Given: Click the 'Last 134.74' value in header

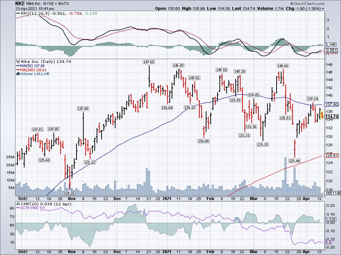Looking at the screenshot, I should (243, 9).
